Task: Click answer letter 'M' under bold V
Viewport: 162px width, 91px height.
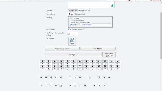Action: [x=92, y=69]
